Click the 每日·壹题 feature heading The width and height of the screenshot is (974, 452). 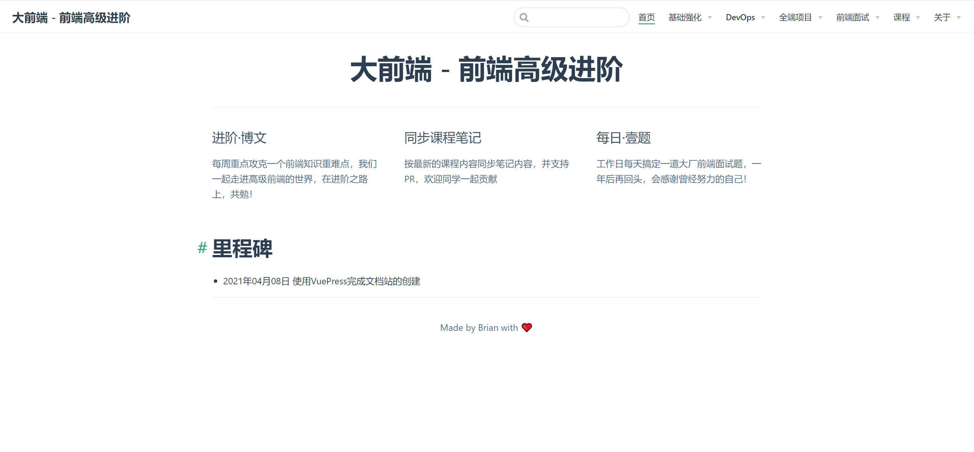click(x=623, y=138)
